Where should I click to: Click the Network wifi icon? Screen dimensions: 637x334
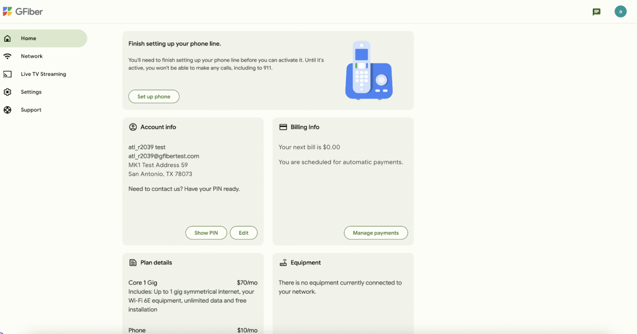7,56
